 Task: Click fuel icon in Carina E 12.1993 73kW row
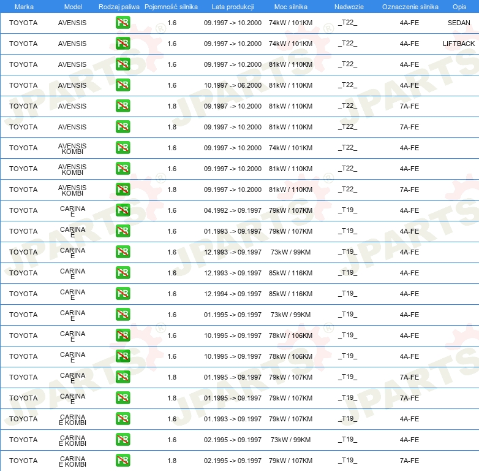123,252
